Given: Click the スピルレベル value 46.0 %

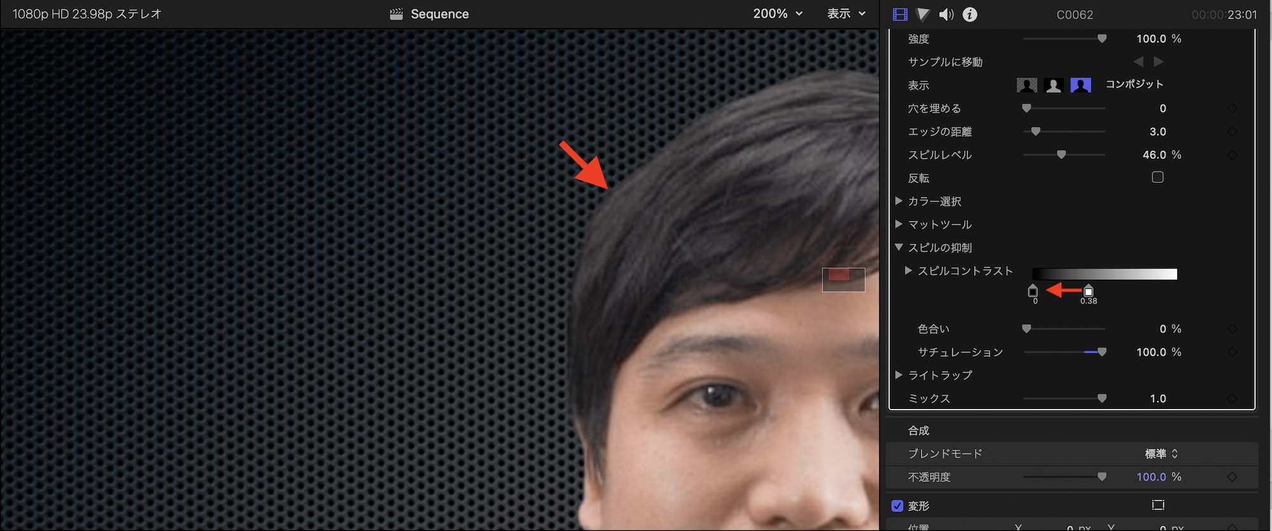Looking at the screenshot, I should [1162, 155].
